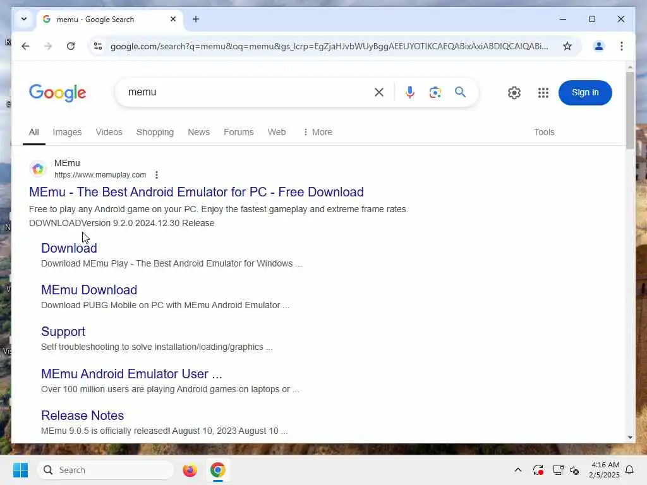
Task: Start voice search with microphone icon
Action: point(409,92)
